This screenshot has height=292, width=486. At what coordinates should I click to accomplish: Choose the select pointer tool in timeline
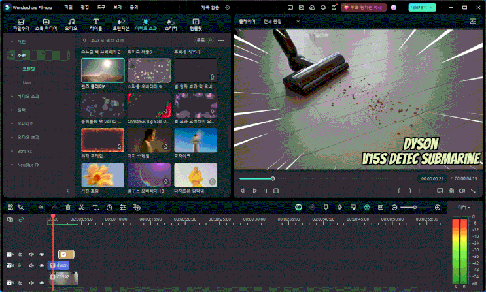(x=21, y=208)
